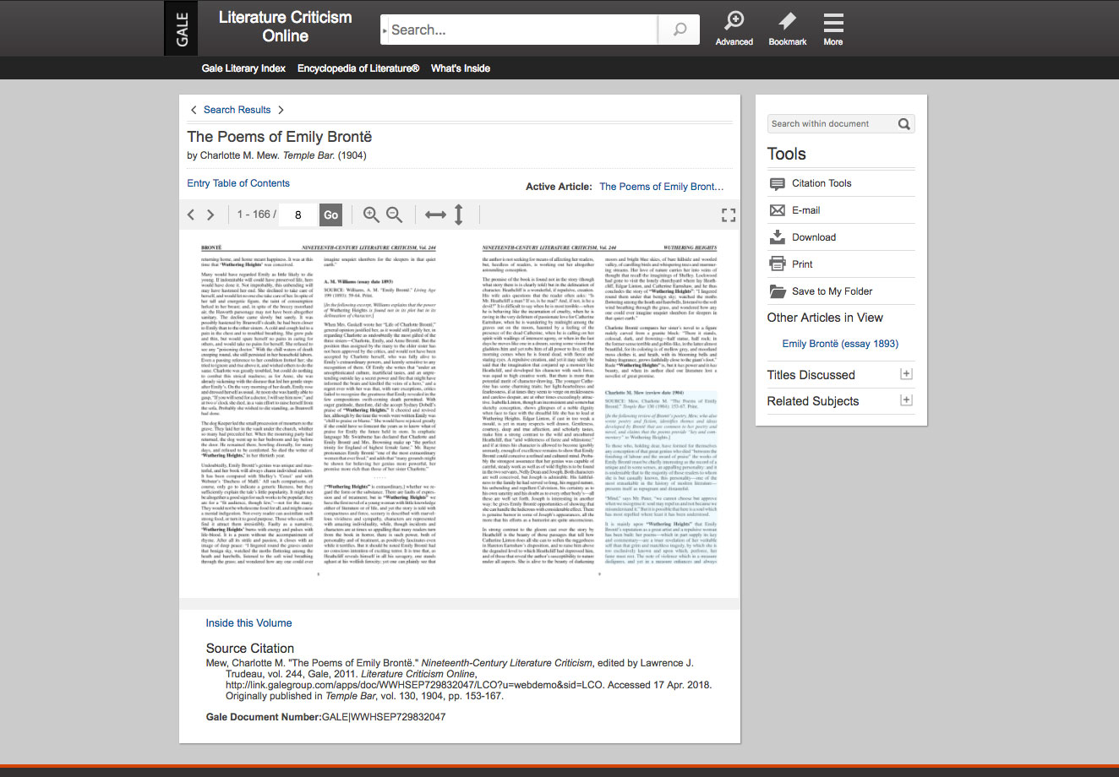
Task: Focus the main Search field
Action: point(519,30)
